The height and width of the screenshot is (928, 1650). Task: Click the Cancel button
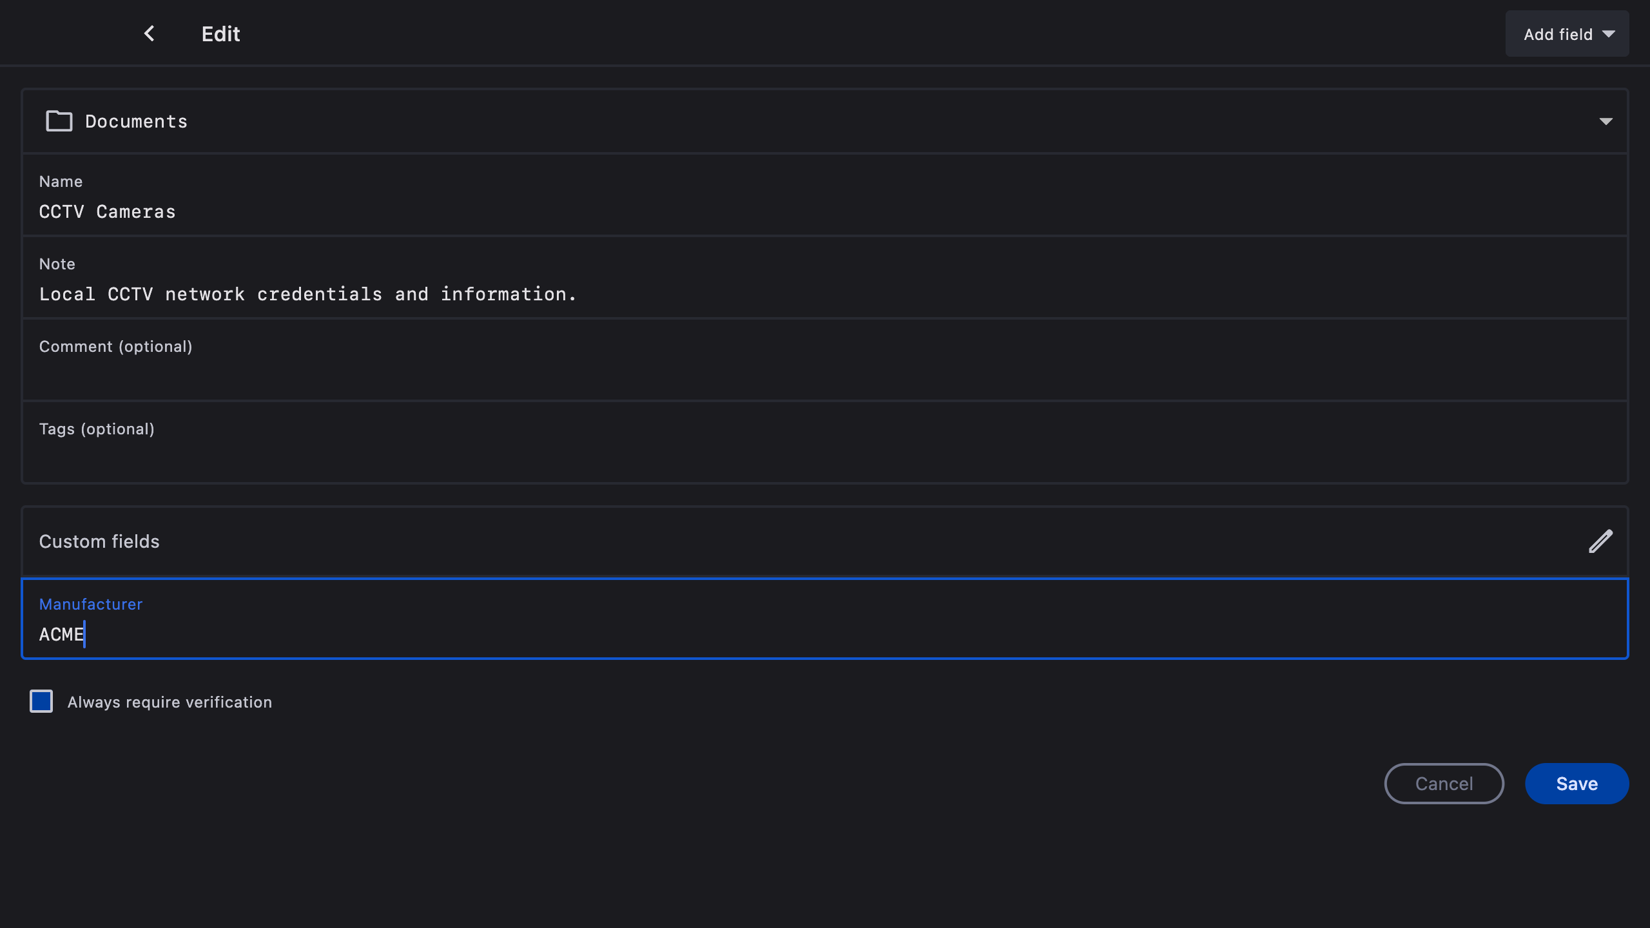(x=1444, y=784)
